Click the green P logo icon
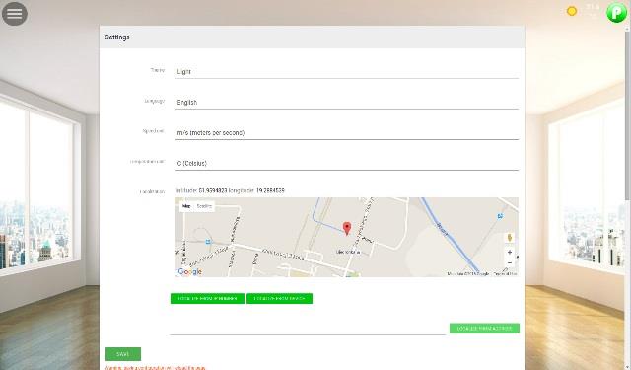 (x=616, y=12)
